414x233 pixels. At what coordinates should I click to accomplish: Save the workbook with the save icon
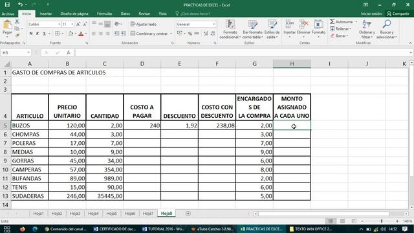7,5
